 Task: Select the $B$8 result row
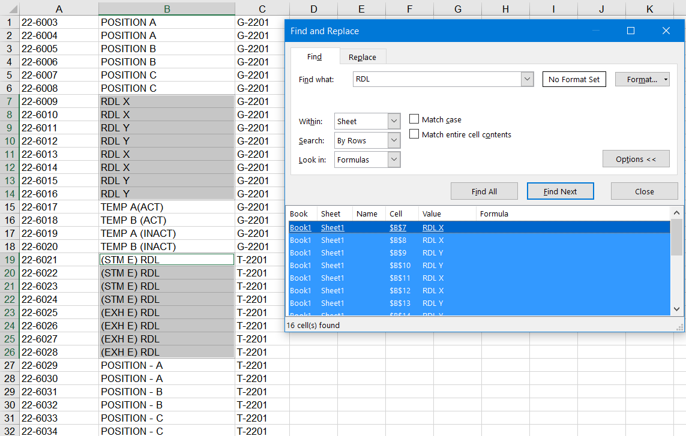pyautogui.click(x=479, y=240)
